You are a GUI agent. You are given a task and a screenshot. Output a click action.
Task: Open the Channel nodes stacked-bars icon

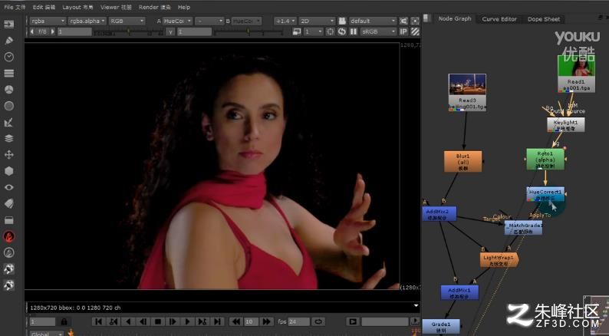pyautogui.click(x=9, y=74)
